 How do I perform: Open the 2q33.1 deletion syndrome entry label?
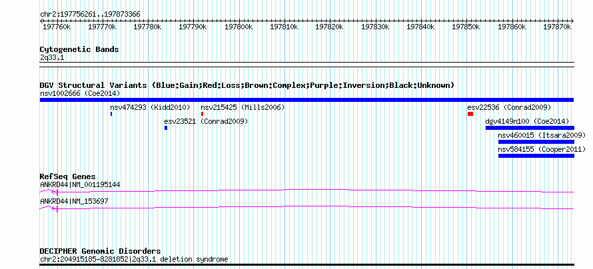[134, 259]
